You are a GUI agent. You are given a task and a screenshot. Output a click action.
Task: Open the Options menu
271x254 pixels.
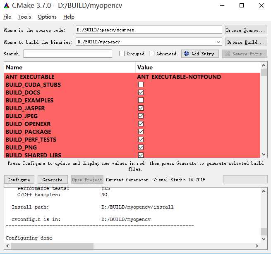[47, 17]
